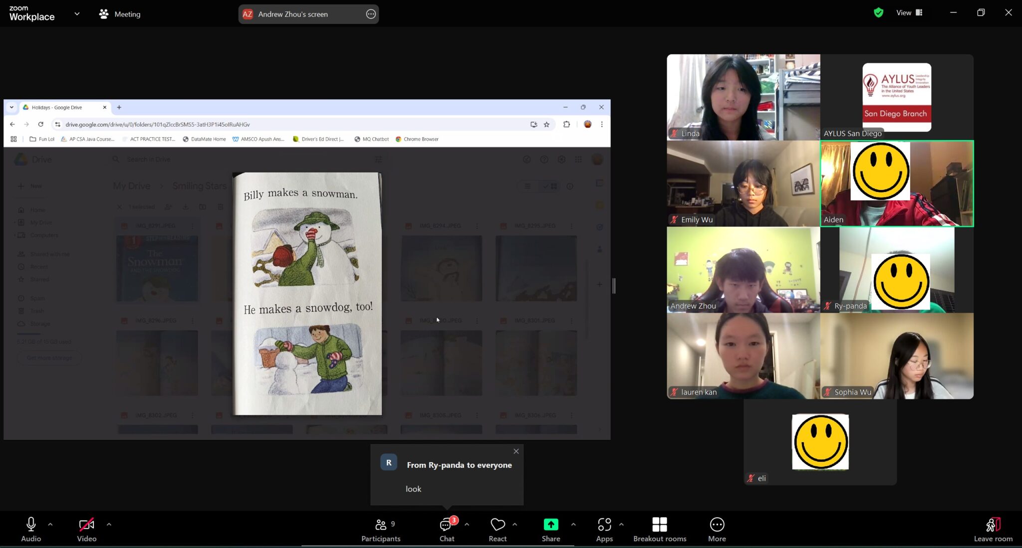Click Leave room
This screenshot has width=1022, height=548.
click(993, 530)
